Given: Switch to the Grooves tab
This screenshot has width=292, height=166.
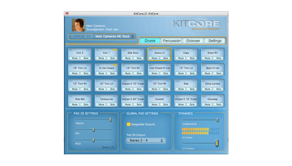Looking at the screenshot, I should [193, 41].
